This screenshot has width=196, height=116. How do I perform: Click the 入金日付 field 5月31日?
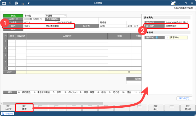(x=34, y=19)
